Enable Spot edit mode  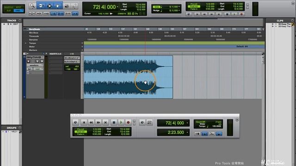[18, 7]
